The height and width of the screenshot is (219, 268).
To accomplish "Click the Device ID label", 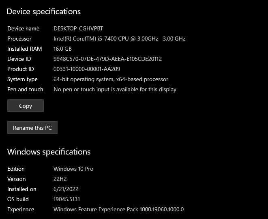I will point(19,59).
